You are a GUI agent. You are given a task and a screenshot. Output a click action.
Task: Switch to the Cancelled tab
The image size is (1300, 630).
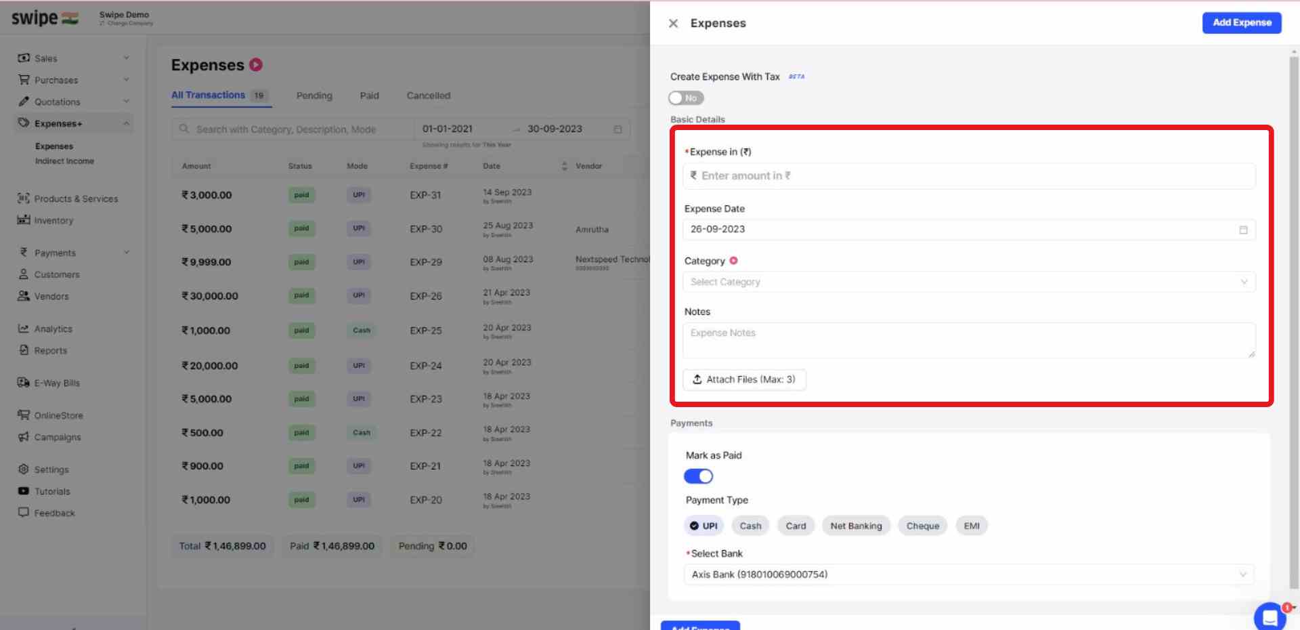coord(428,96)
